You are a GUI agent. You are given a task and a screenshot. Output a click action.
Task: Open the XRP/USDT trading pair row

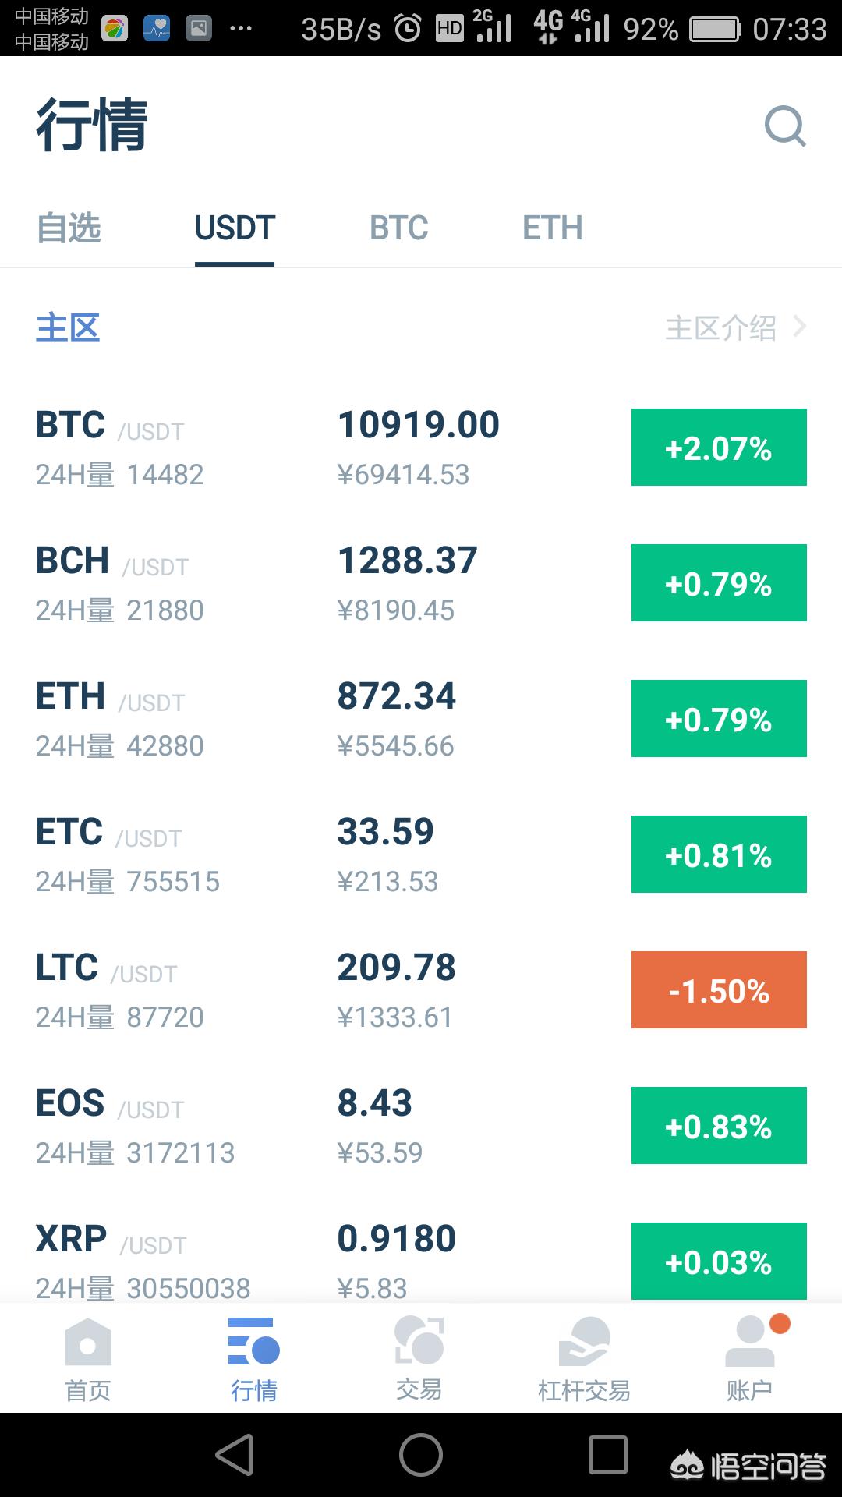coord(421,1260)
